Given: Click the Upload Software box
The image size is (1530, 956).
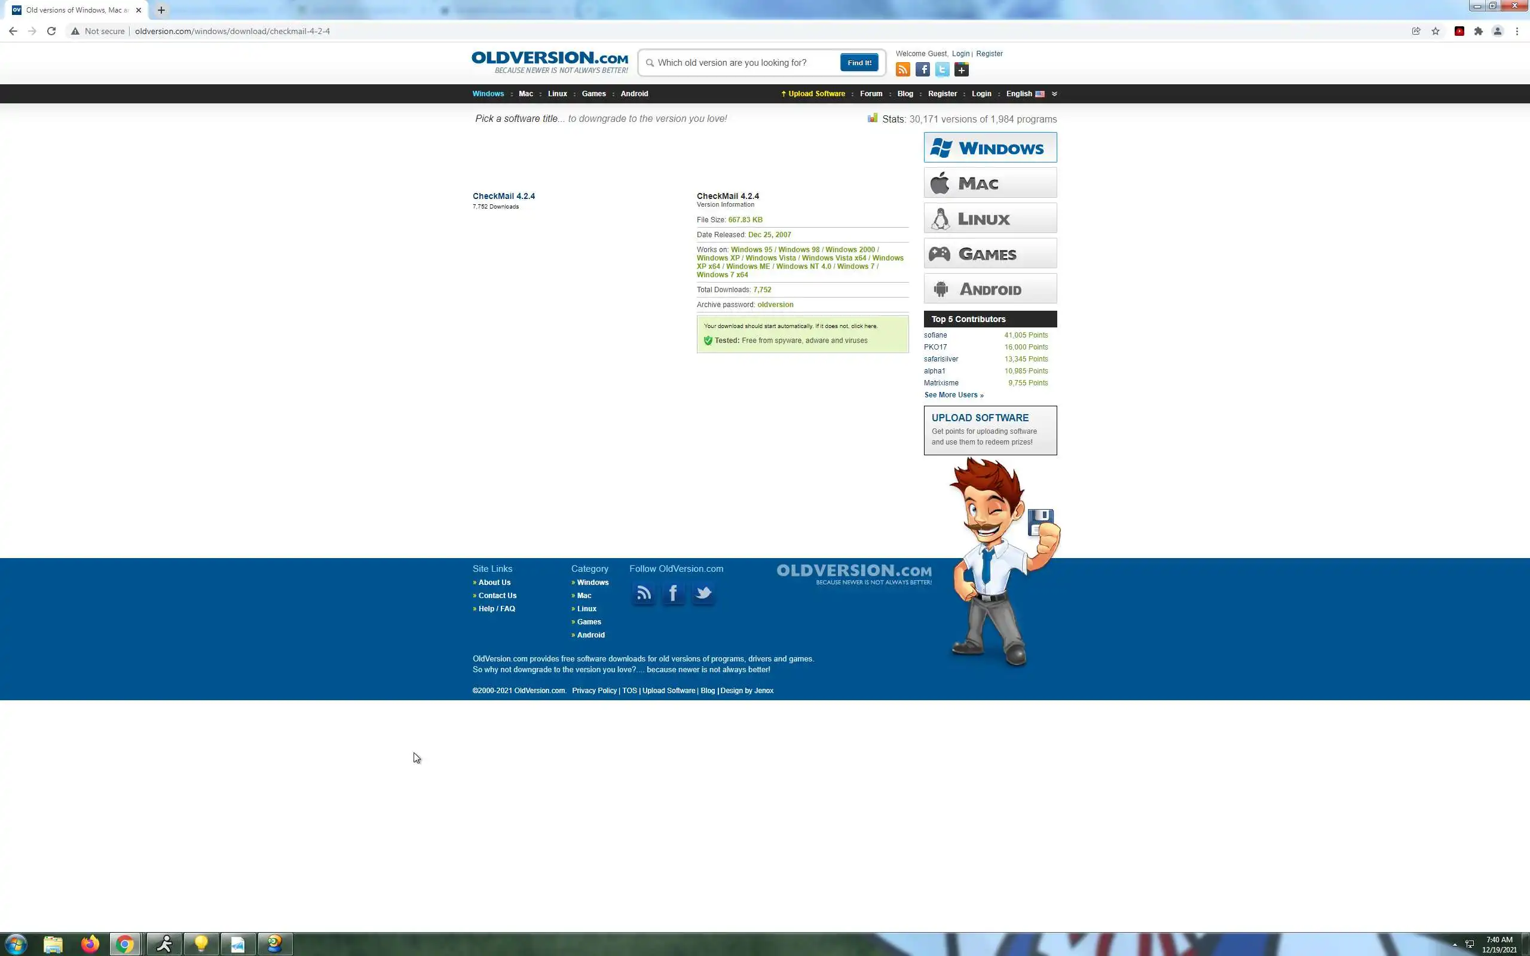Looking at the screenshot, I should coord(990,430).
